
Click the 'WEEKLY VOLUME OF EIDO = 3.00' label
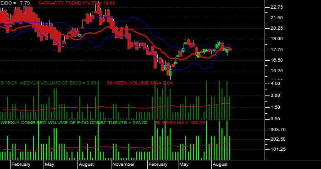[58, 83]
